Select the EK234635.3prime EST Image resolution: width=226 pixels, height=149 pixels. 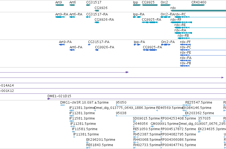pyautogui.click(x=199, y=132)
